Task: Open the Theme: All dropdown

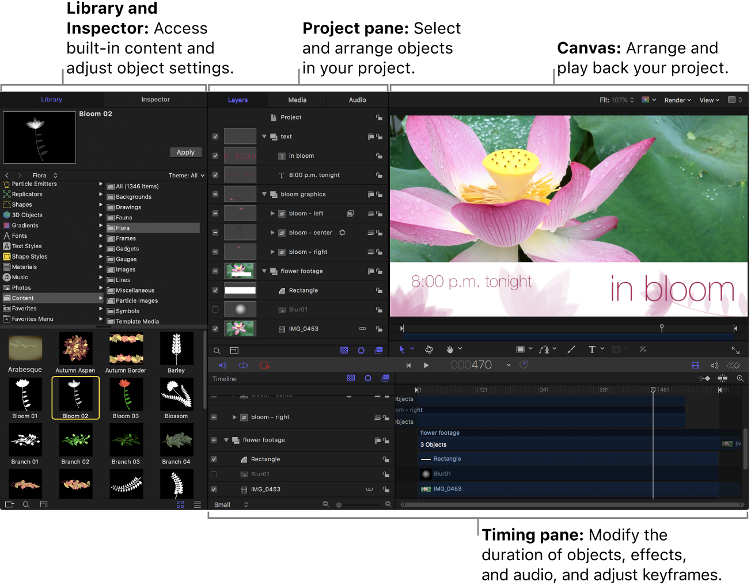Action: pyautogui.click(x=185, y=175)
